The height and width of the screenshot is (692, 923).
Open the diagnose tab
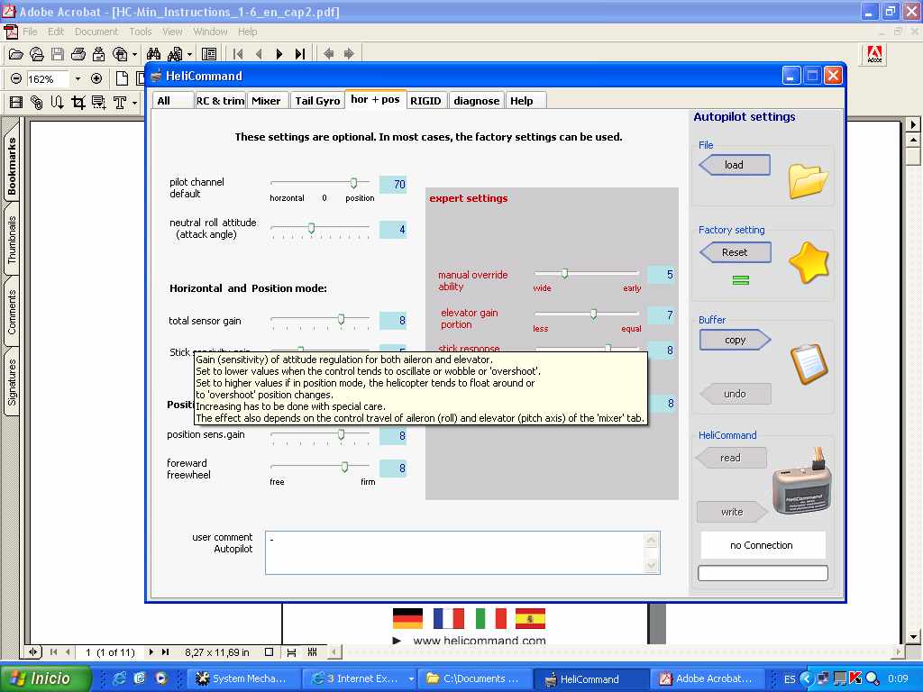(476, 101)
